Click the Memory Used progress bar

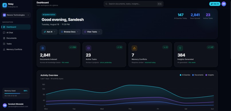[16, 93]
